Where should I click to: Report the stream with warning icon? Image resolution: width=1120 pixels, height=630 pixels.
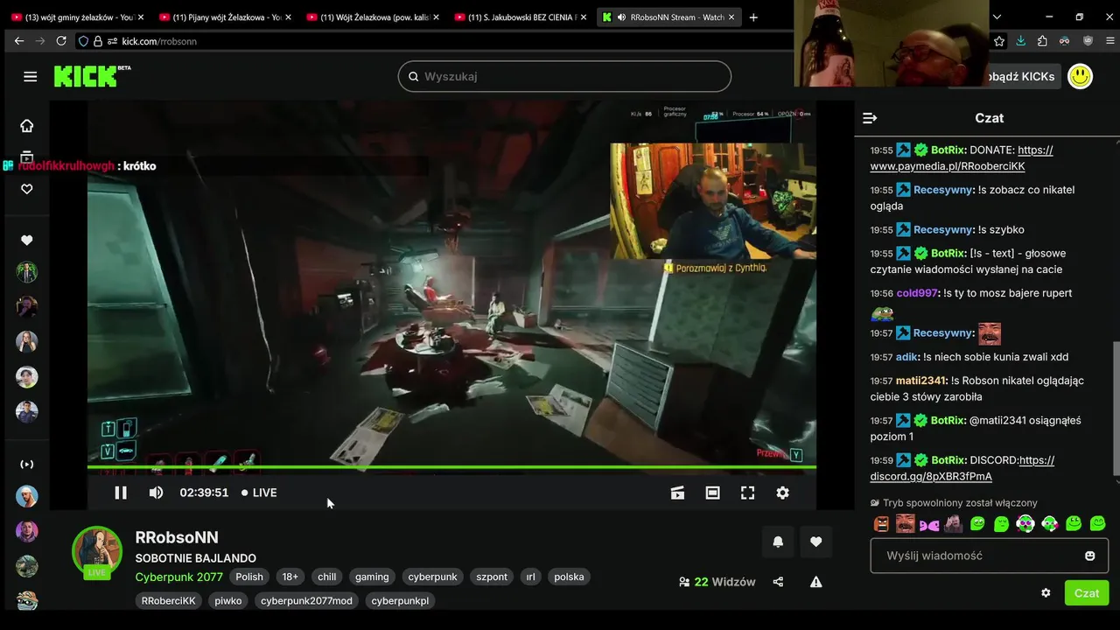point(815,582)
